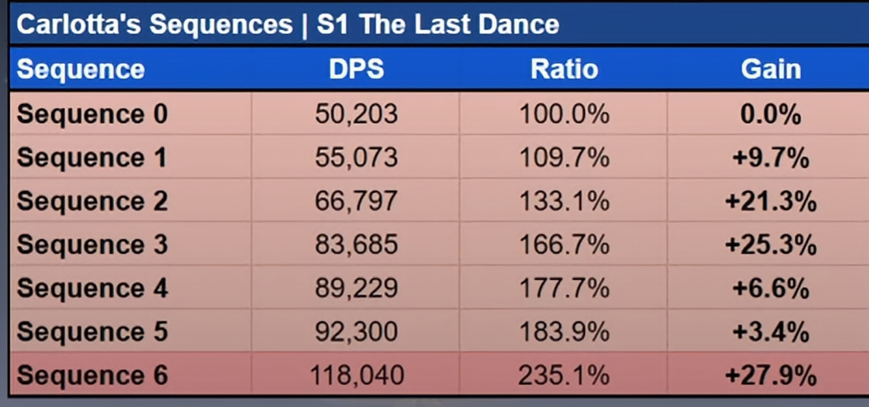Click the DPS column header
869x407 pixels.
356,69
